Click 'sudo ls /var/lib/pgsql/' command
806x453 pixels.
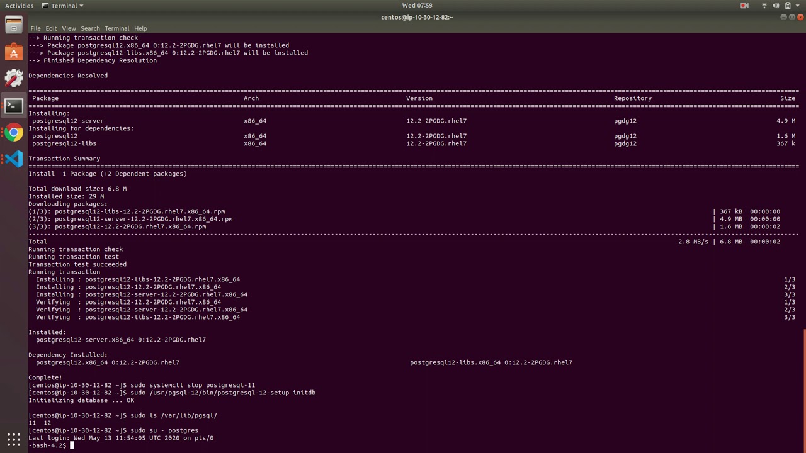pos(174,415)
